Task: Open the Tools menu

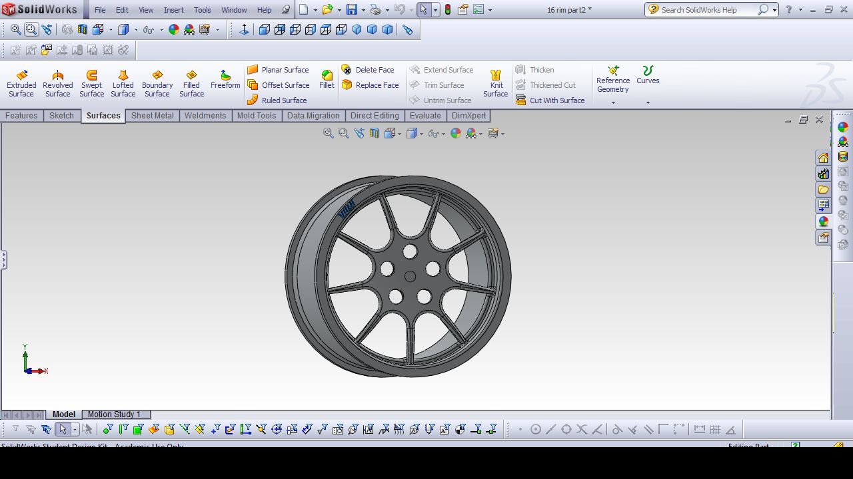Action: coord(203,10)
